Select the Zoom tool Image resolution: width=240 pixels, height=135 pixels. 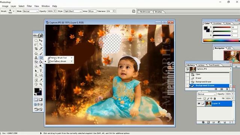click(x=41, y=84)
